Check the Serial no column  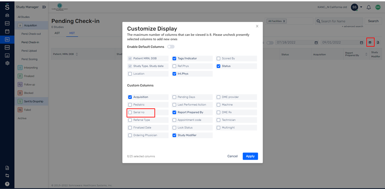pos(130,112)
